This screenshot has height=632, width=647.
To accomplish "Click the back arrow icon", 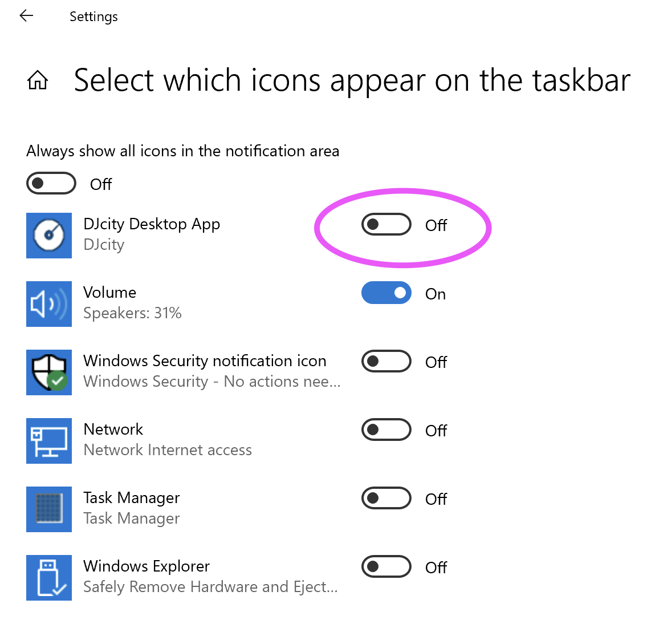I will (26, 16).
